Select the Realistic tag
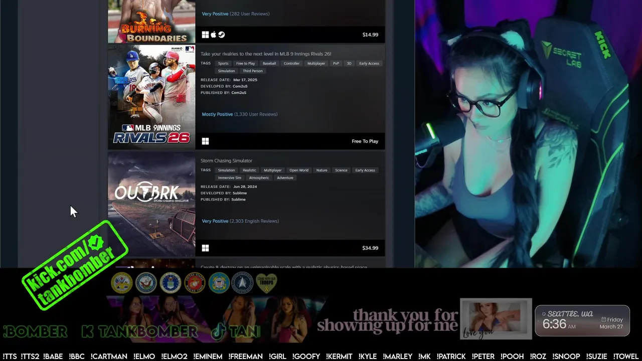 click(x=249, y=170)
